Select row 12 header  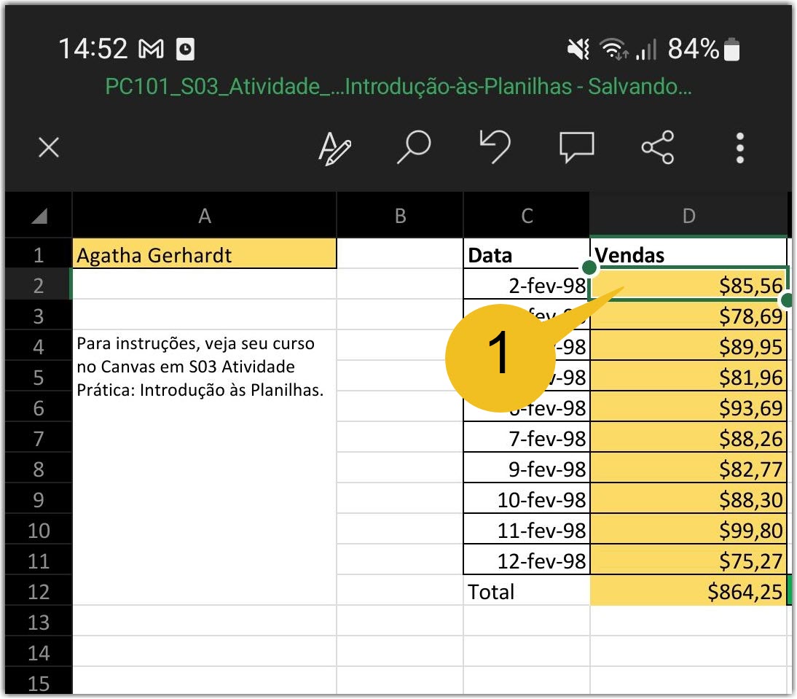39,590
